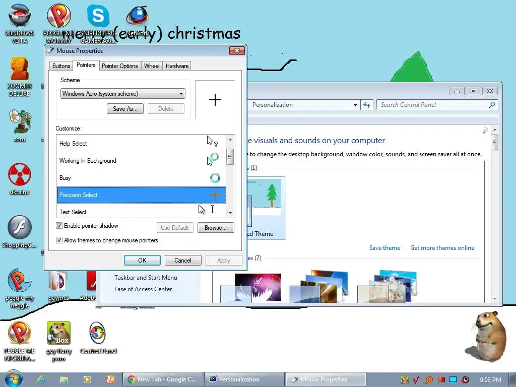This screenshot has width=516, height=387.
Task: Switch to the Pointer Options tab
Action: [120, 66]
